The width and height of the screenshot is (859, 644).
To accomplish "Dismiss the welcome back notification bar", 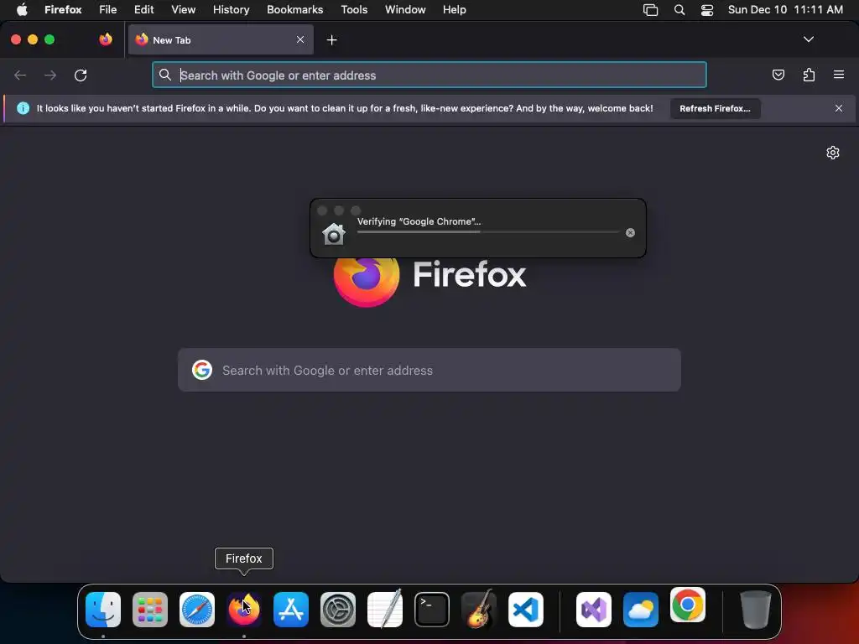I will coord(838,108).
